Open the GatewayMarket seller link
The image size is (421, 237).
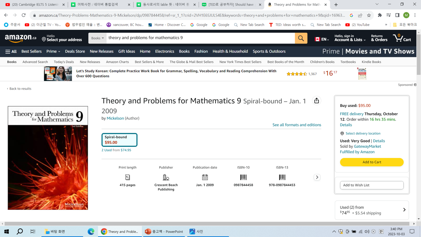tap(367, 146)
